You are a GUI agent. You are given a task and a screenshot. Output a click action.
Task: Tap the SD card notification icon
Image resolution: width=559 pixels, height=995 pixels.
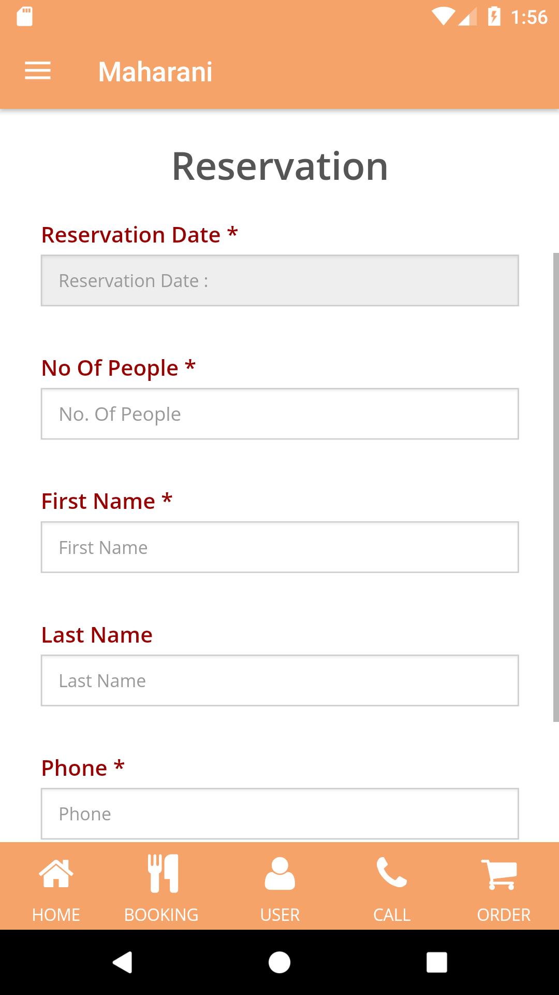pyautogui.click(x=25, y=17)
